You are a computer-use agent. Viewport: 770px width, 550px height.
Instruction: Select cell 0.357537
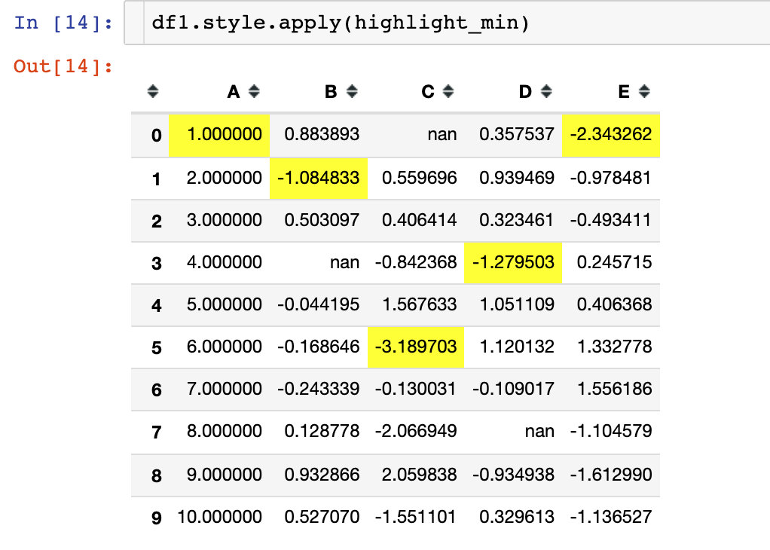(x=512, y=135)
